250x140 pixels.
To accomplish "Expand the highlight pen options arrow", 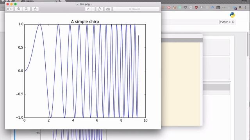I will coord(93,9).
